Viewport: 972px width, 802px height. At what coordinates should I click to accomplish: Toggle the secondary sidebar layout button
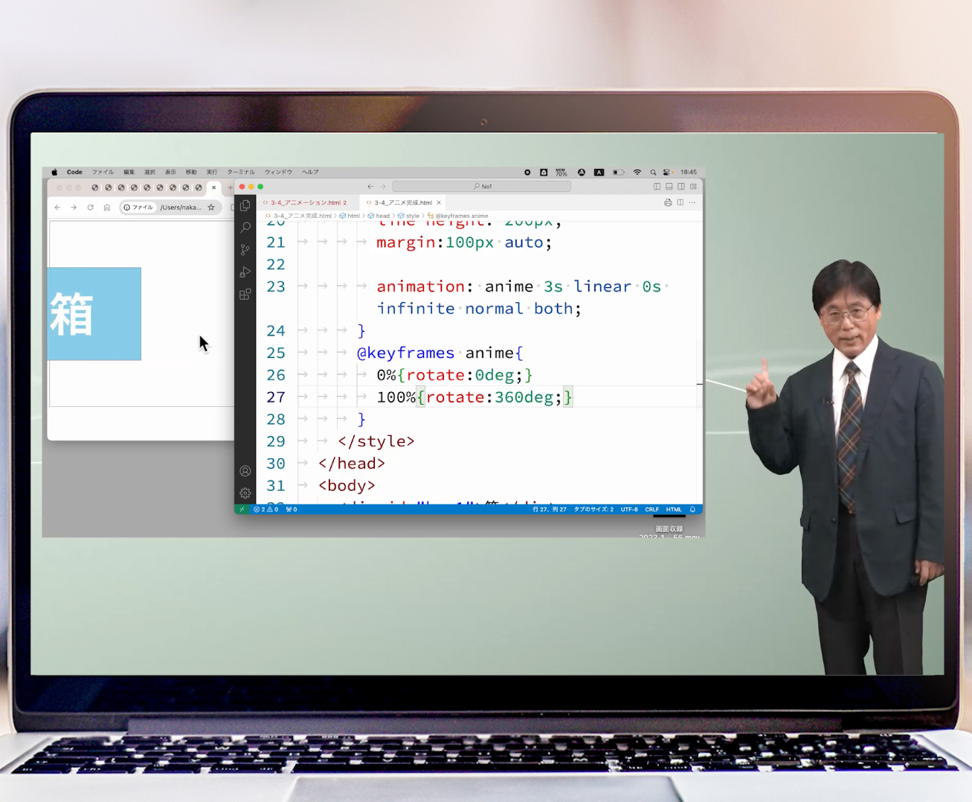point(680,187)
